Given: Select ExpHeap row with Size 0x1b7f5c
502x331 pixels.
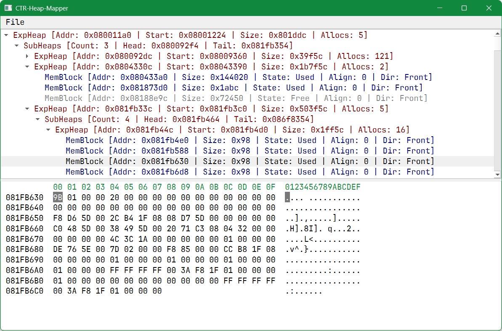Looking at the screenshot, I should 211,67.
